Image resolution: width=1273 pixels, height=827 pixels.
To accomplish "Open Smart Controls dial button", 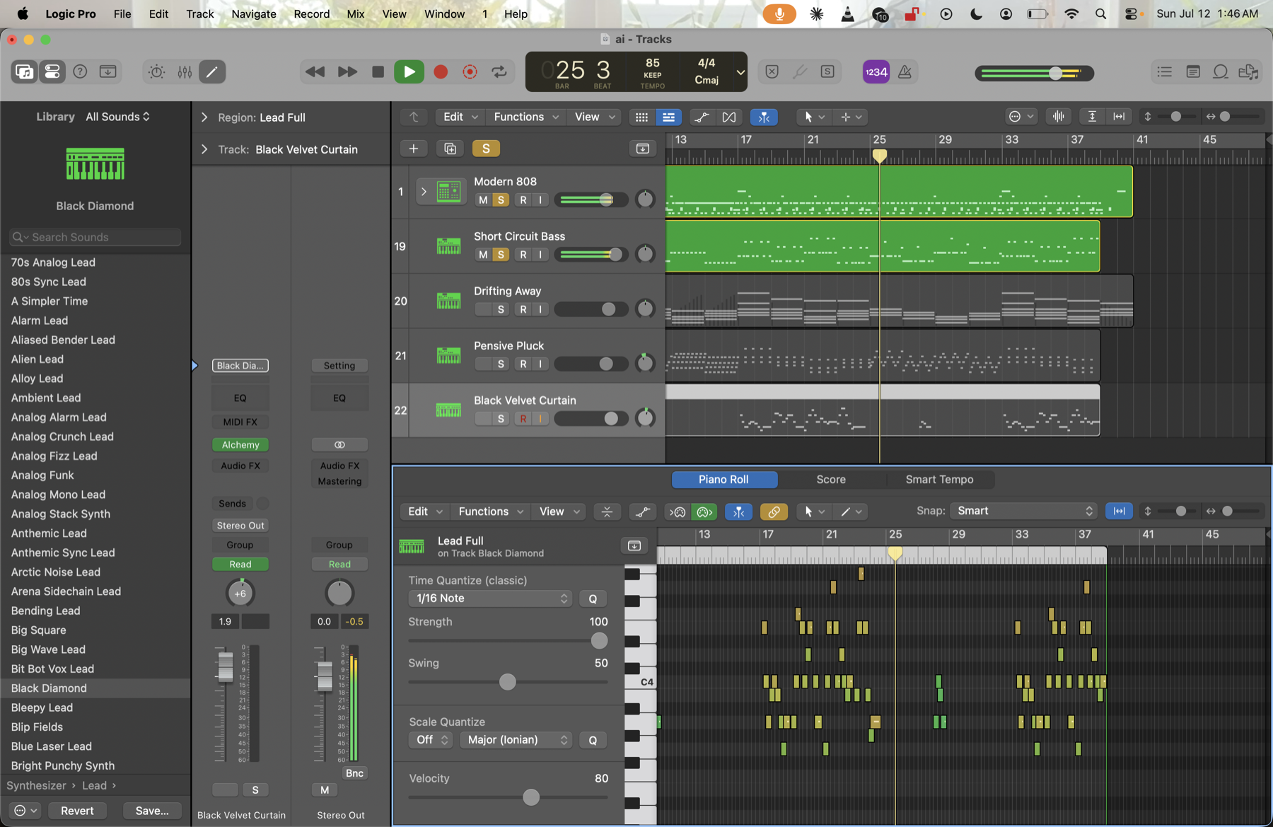I will pos(156,71).
